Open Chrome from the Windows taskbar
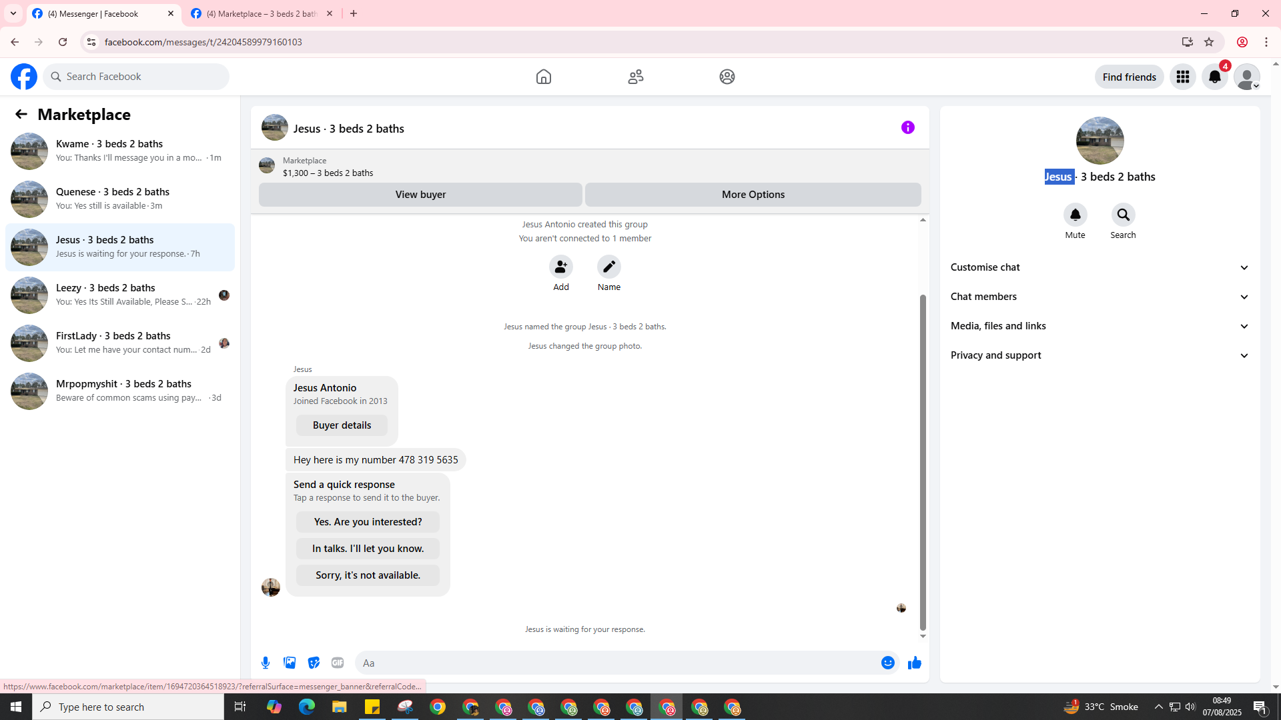 [438, 707]
